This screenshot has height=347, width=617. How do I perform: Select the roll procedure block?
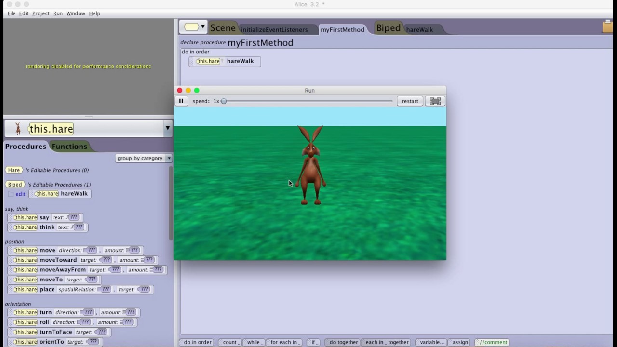pyautogui.click(x=72, y=322)
